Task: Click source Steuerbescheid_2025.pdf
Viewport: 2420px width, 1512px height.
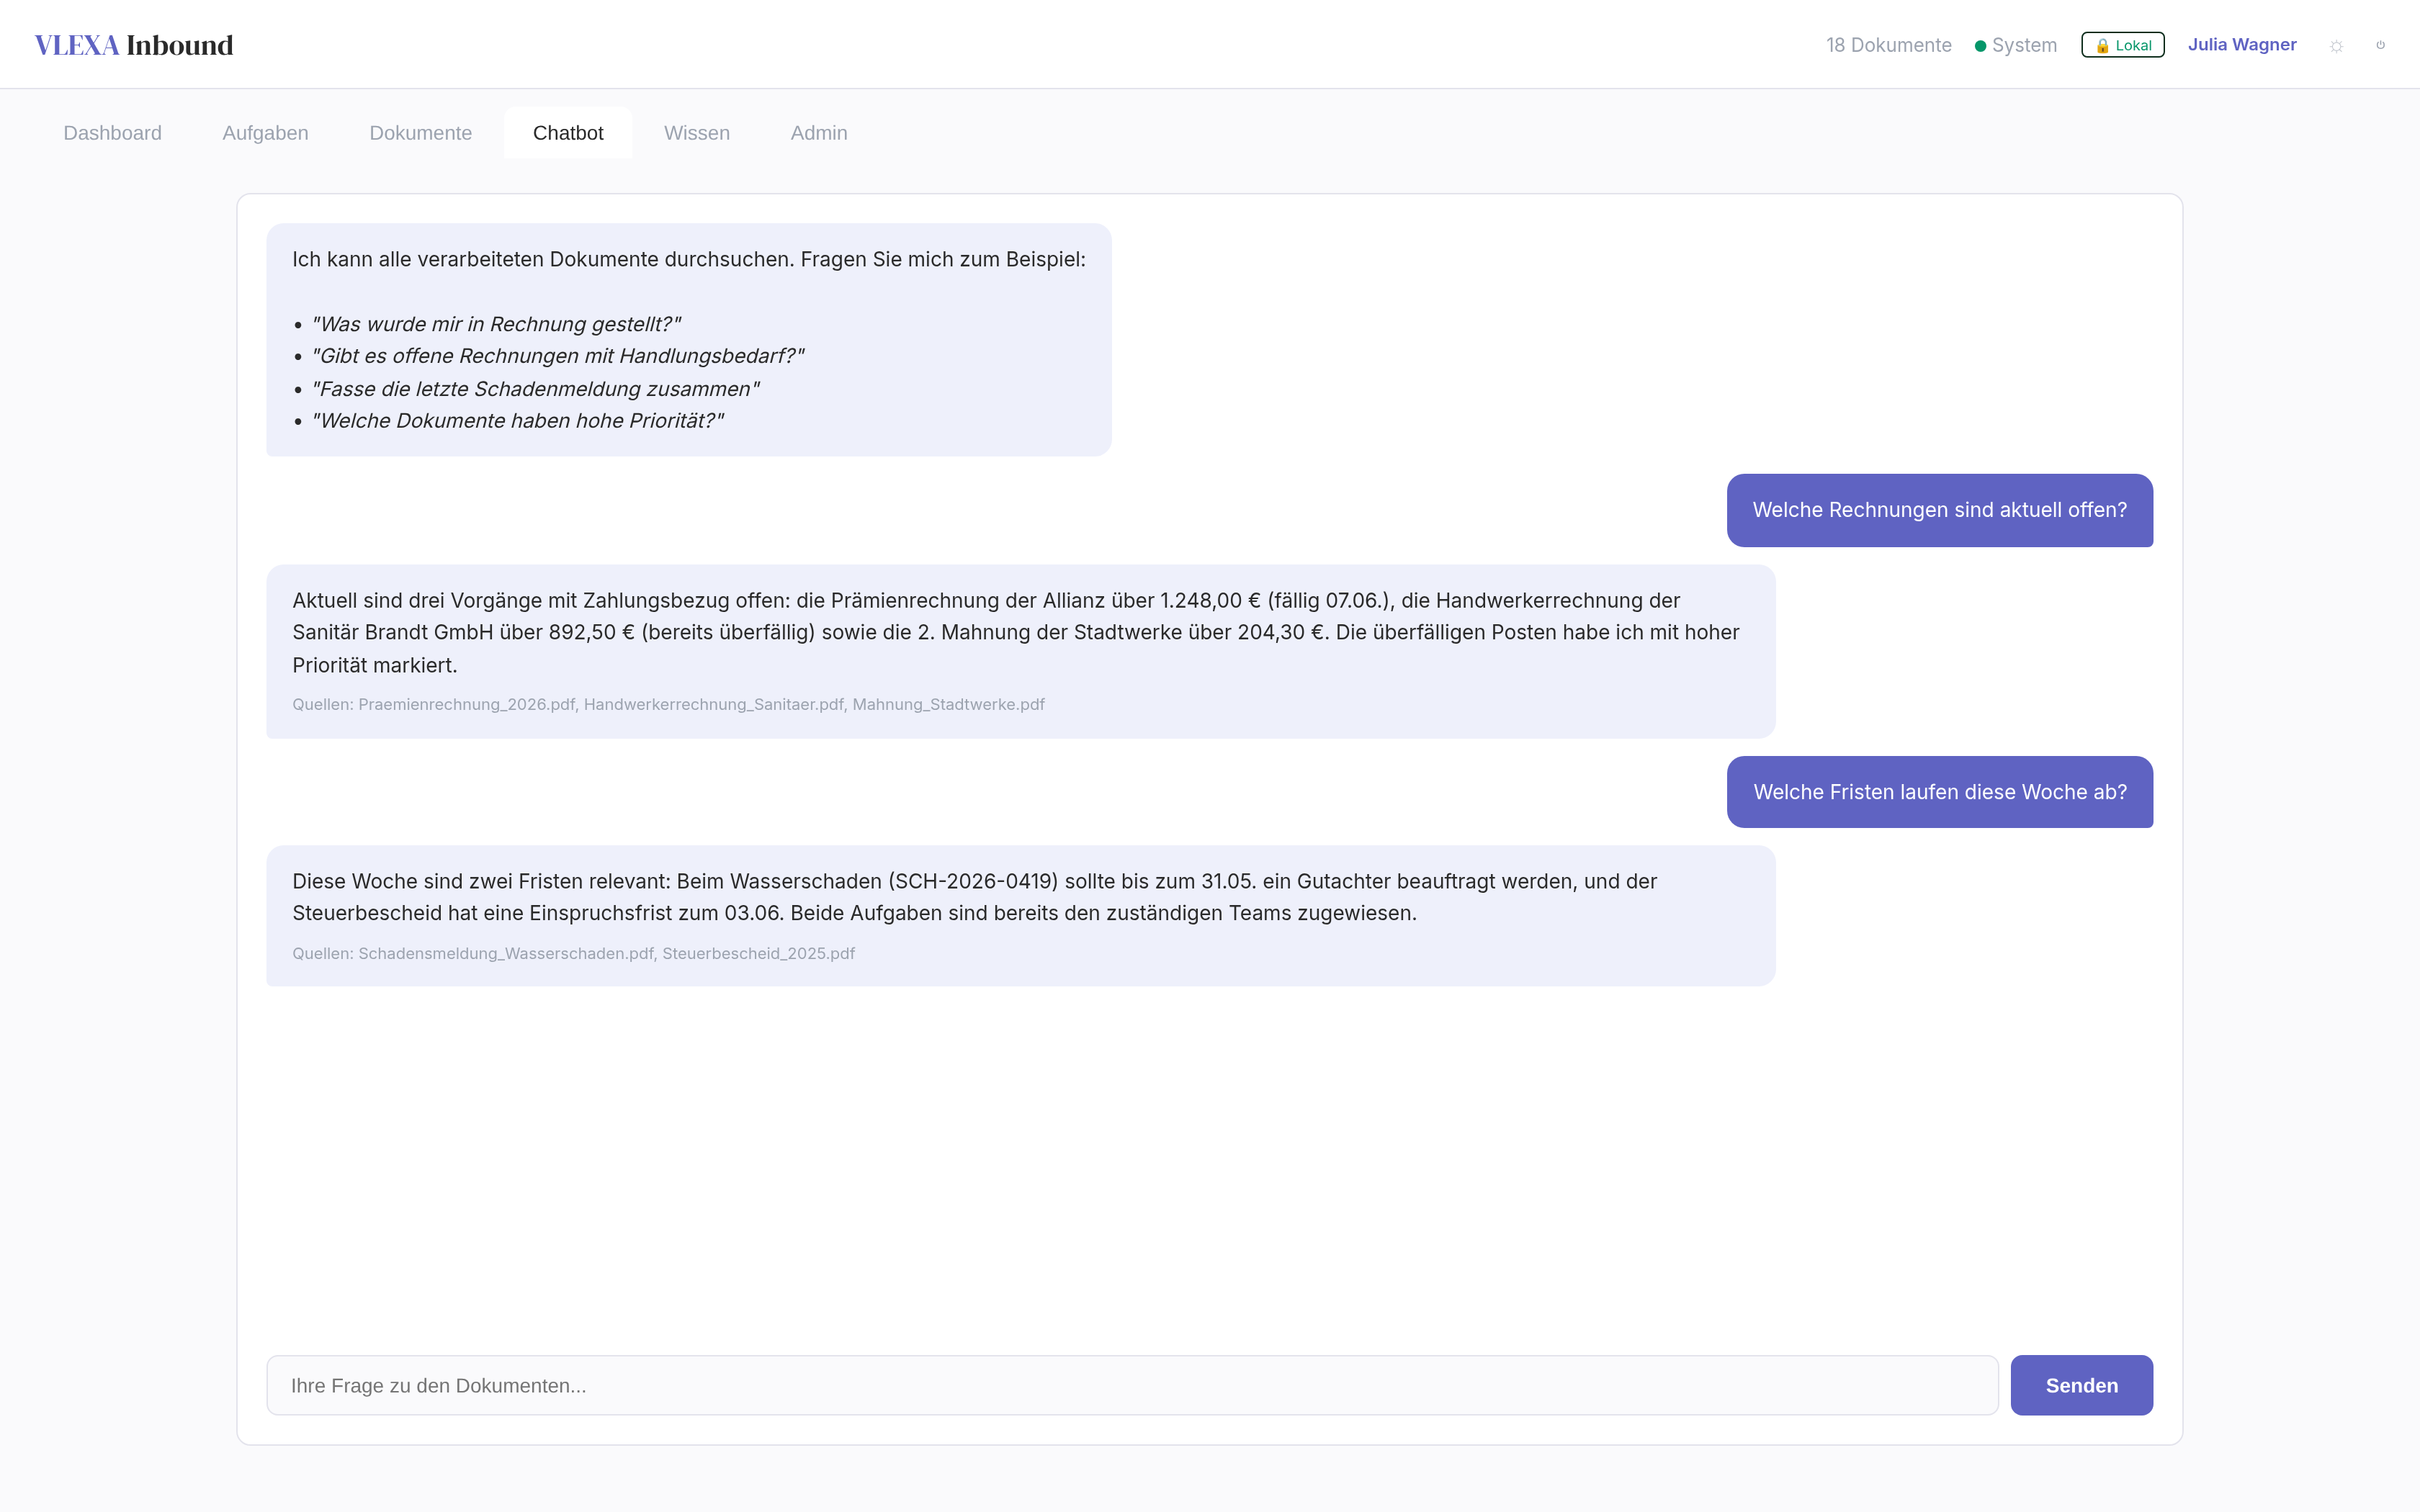Action: 758,953
